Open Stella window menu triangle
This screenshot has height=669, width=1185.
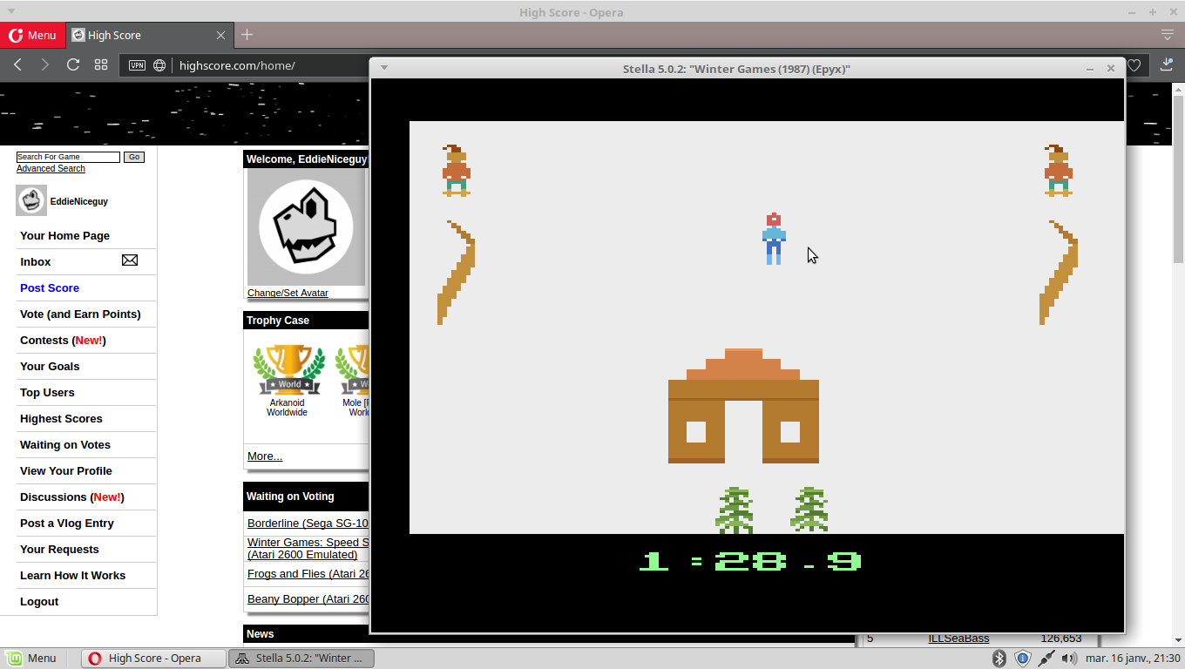(383, 68)
